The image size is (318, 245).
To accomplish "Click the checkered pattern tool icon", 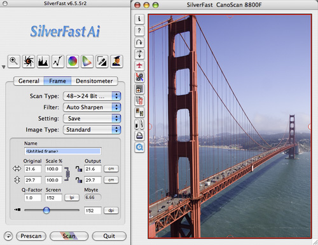I will pyautogui.click(x=139, y=77).
